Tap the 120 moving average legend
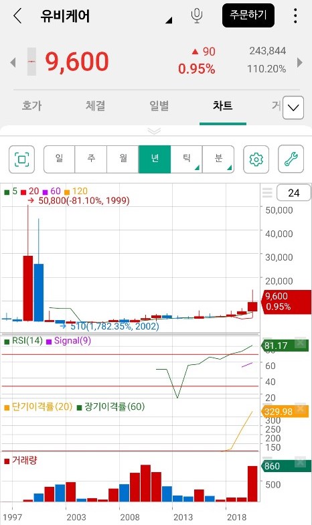 click(x=76, y=192)
